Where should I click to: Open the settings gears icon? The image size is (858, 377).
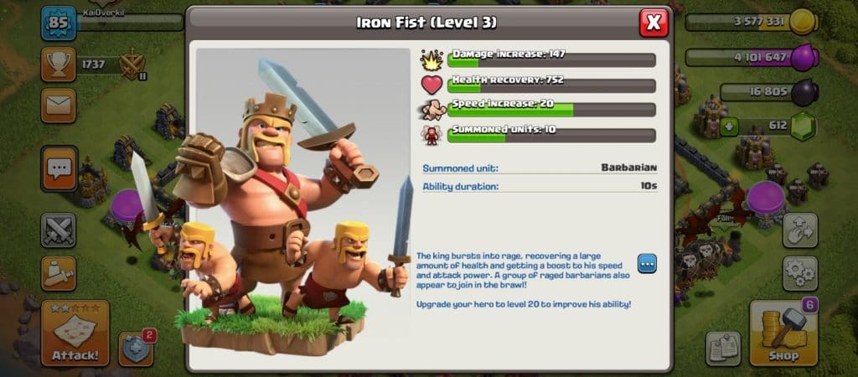(x=800, y=273)
